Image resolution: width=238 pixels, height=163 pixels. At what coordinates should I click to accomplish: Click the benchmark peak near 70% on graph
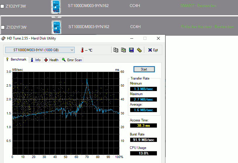coord(87,80)
